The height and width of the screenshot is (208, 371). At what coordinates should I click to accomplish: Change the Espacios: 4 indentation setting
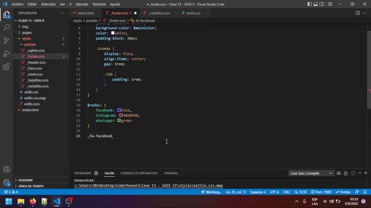pyautogui.click(x=258, y=192)
